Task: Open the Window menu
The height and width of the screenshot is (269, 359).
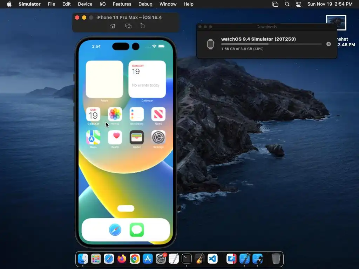Action: (x=168, y=4)
